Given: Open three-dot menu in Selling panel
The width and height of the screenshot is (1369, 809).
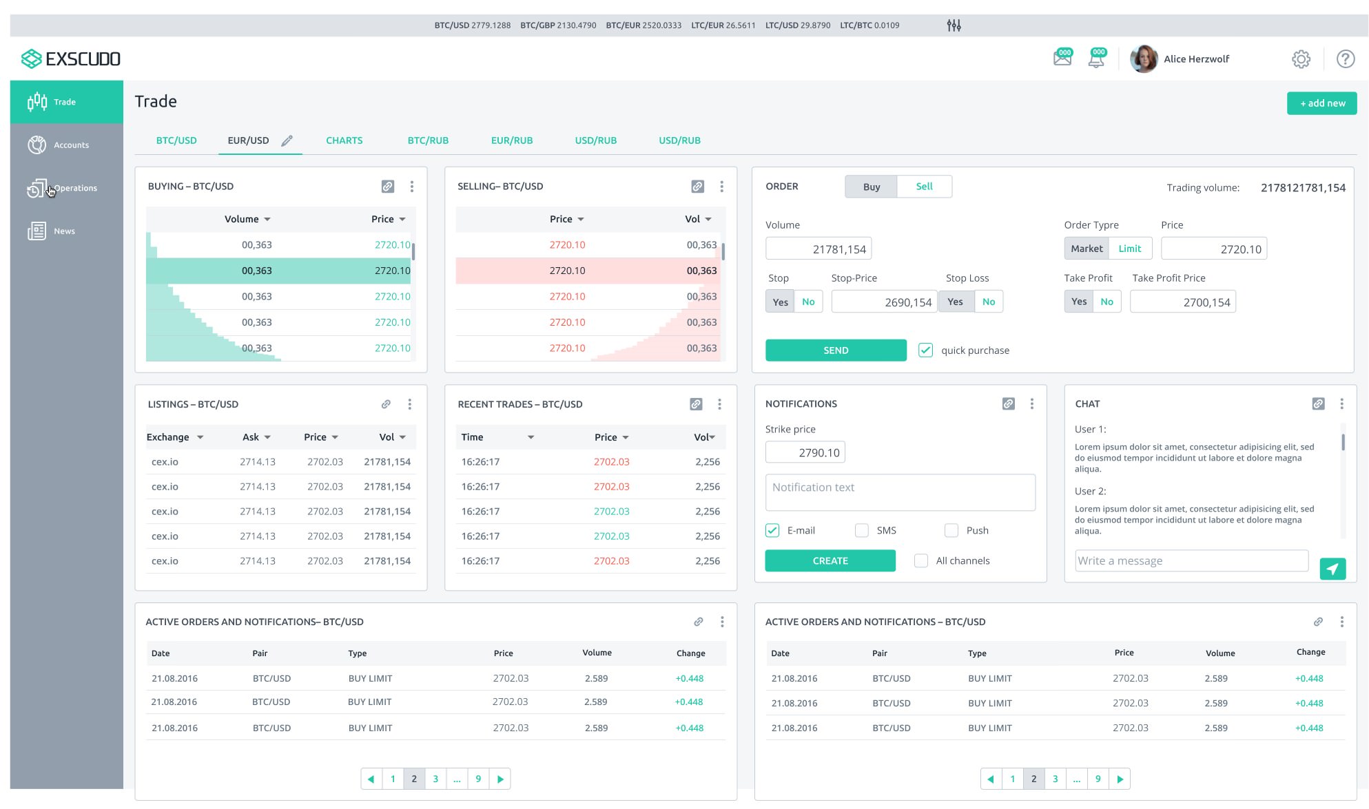Looking at the screenshot, I should tap(721, 187).
